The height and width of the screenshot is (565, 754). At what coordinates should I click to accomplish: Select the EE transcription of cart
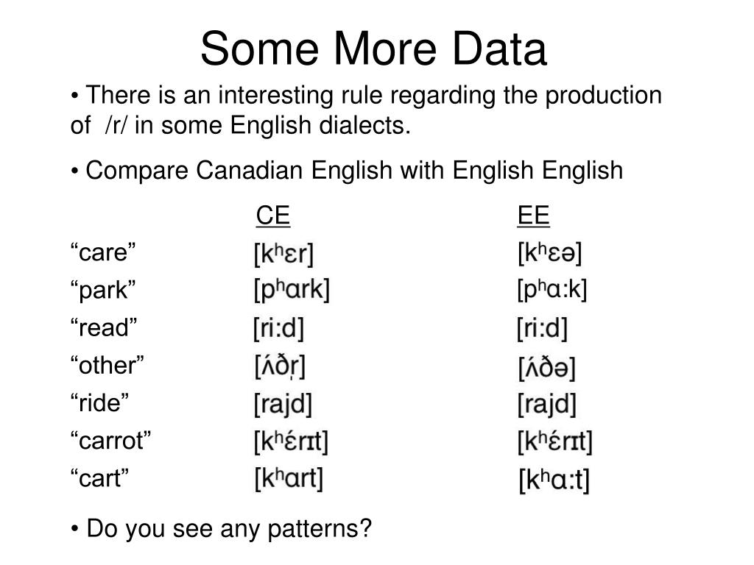[554, 480]
